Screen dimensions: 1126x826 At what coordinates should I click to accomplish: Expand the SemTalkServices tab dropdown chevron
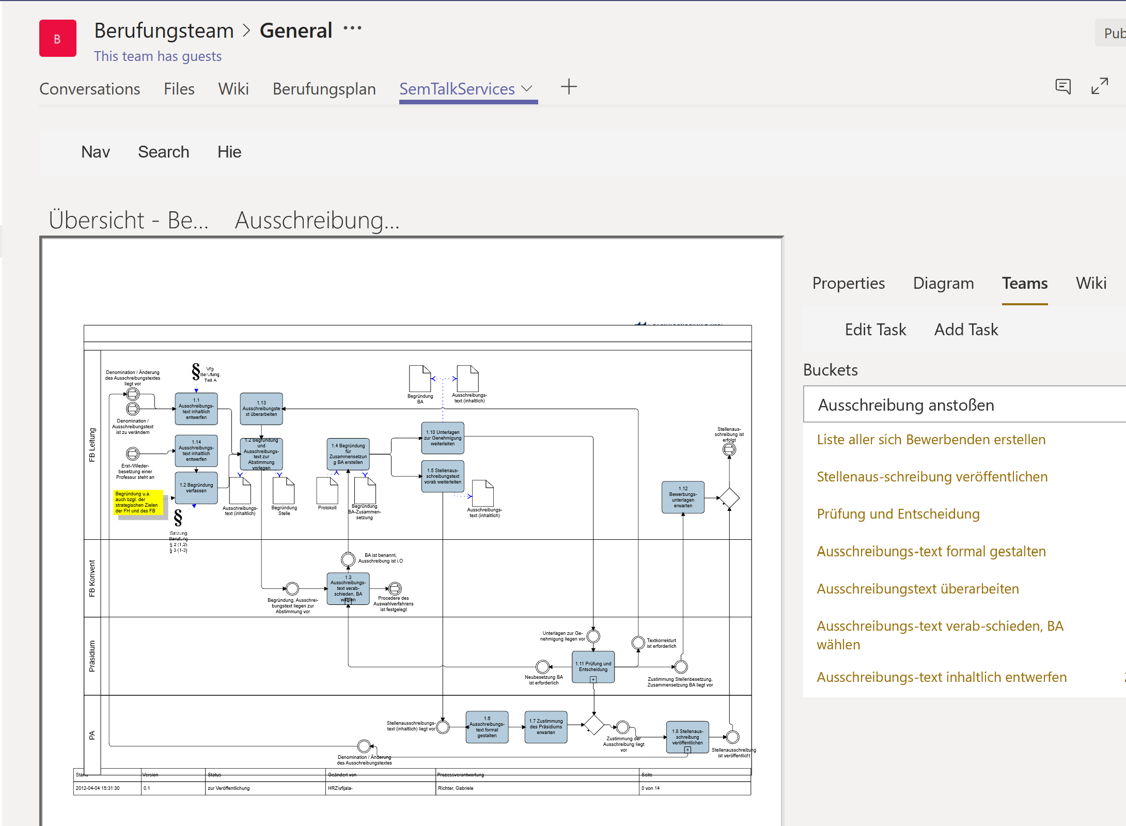[527, 88]
